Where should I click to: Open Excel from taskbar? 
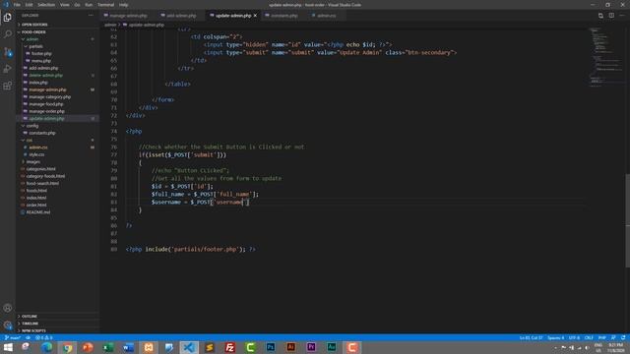[x=108, y=347]
